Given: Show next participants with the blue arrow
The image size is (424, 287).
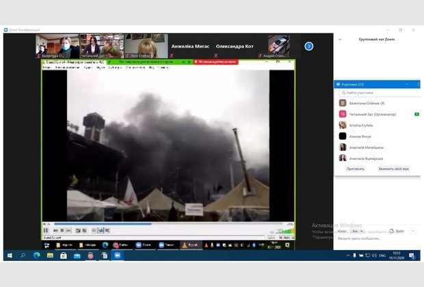Looking at the screenshot, I should click(309, 46).
